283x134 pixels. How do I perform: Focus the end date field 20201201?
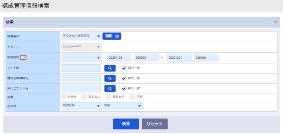[x=180, y=58]
